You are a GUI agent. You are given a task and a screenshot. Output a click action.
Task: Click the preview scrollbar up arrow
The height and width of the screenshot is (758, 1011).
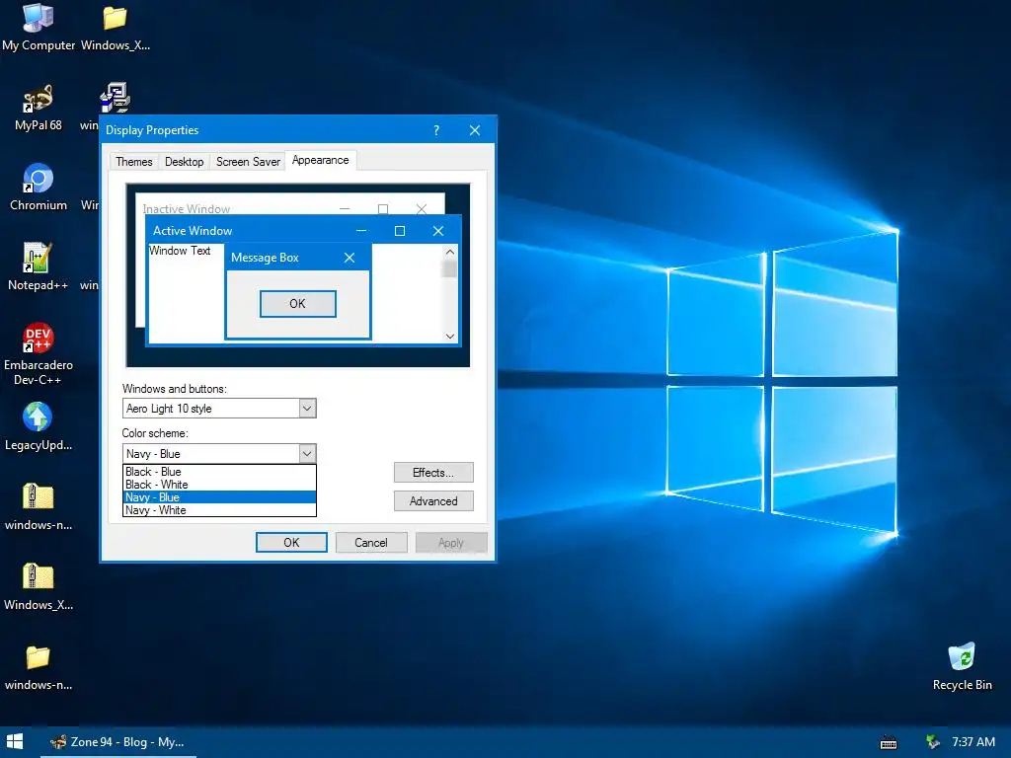[450, 252]
